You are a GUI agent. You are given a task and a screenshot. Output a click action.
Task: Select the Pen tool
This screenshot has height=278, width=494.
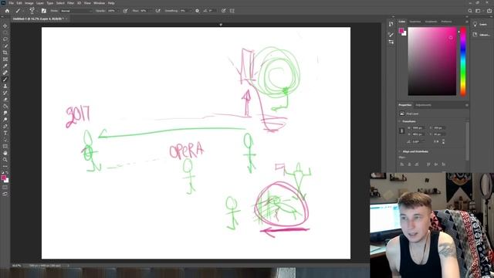click(x=5, y=127)
